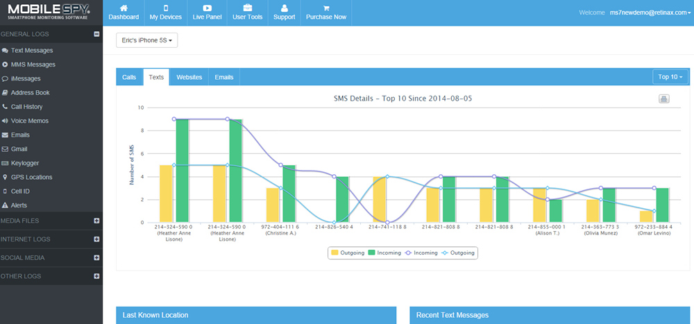
Task: Open the Support page
Action: pyautogui.click(x=284, y=13)
